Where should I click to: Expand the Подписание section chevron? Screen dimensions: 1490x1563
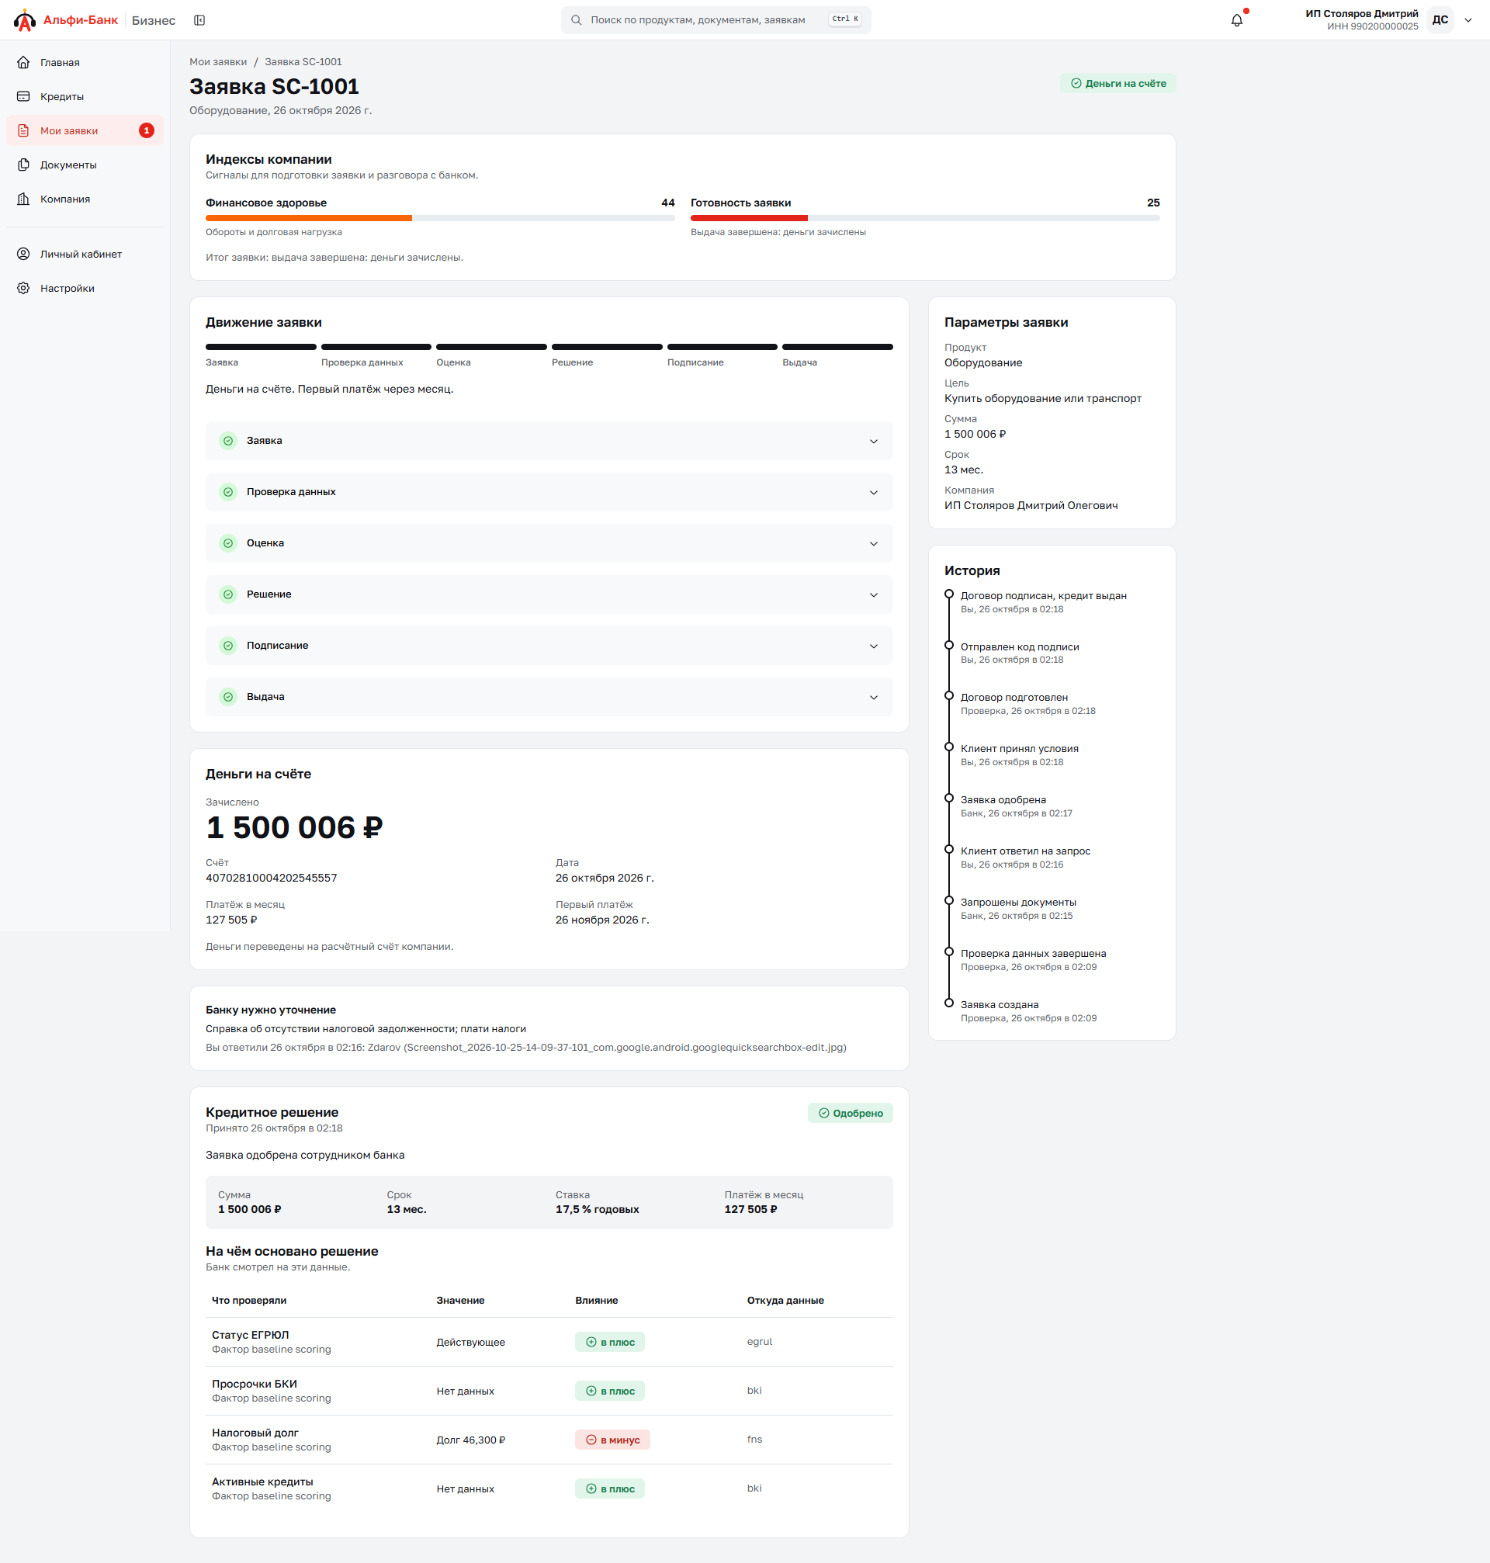(x=874, y=646)
